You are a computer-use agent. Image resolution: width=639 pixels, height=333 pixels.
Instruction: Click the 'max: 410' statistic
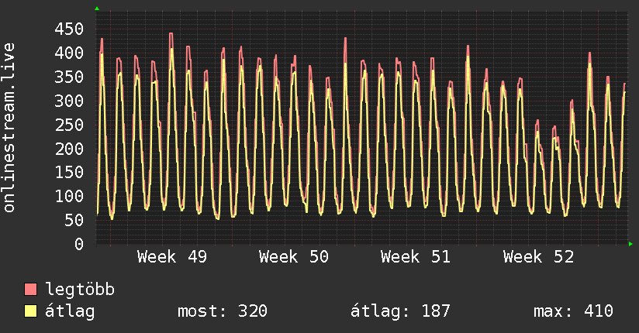point(573,311)
